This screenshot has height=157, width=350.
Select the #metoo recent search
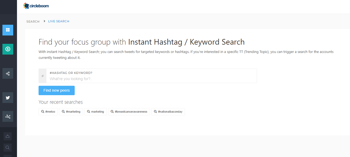[x=48, y=112]
